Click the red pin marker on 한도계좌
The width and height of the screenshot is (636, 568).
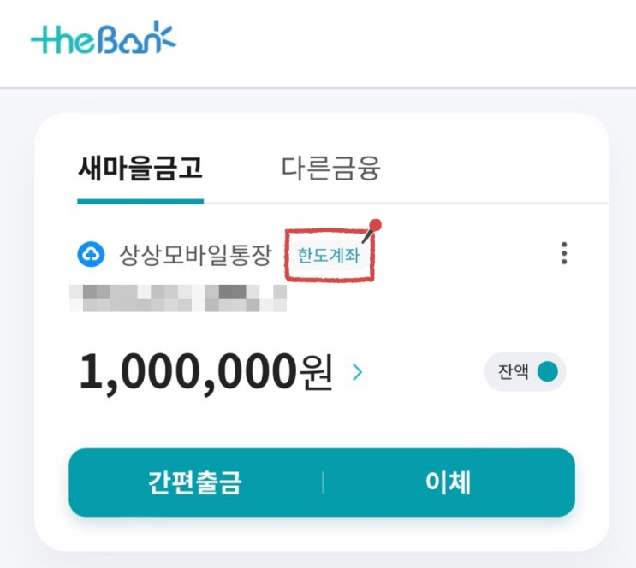(x=375, y=227)
